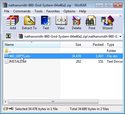The height and width of the screenshot is (114, 125).
Task: Click the 151 packed value
Action: pyautogui.click(x=101, y=61)
